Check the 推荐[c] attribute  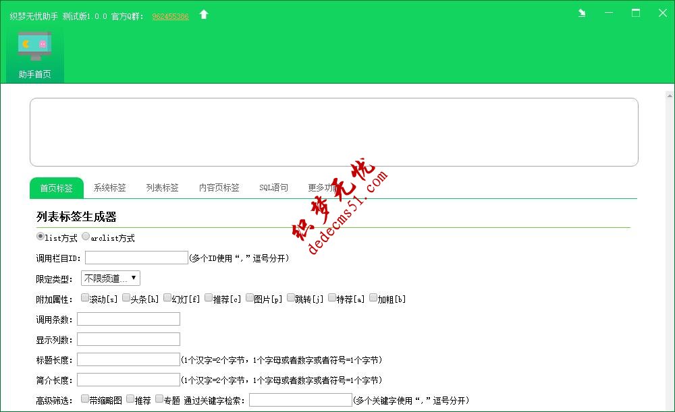tap(209, 297)
